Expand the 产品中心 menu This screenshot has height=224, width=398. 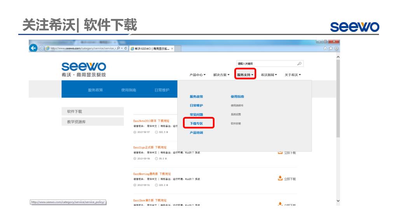pyautogui.click(x=197, y=75)
